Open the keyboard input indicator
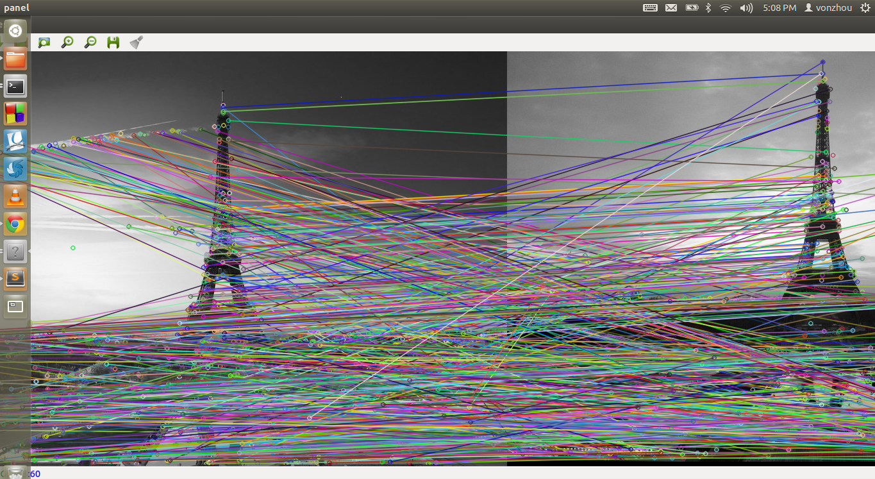Viewport: 875px width, 479px height. click(650, 8)
